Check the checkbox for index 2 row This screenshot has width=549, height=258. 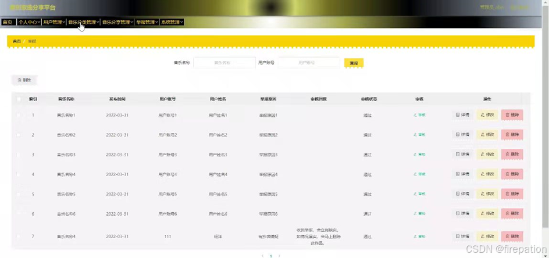pyautogui.click(x=19, y=135)
